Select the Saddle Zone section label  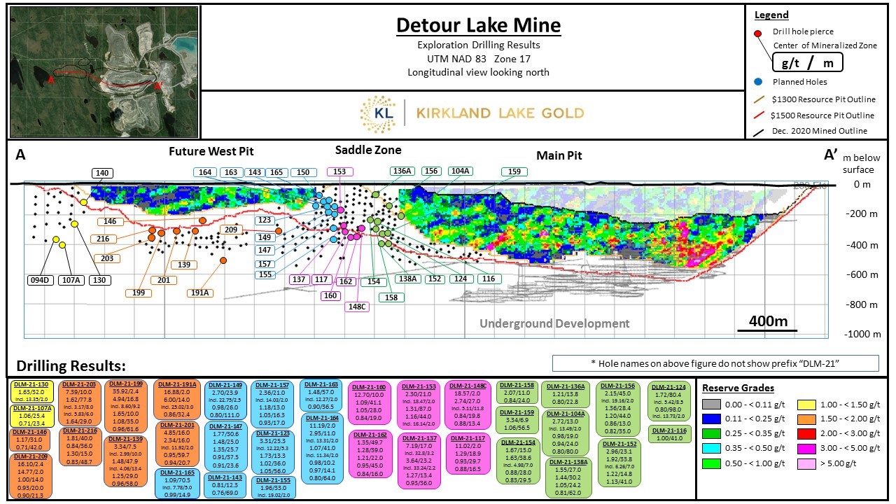(368, 150)
